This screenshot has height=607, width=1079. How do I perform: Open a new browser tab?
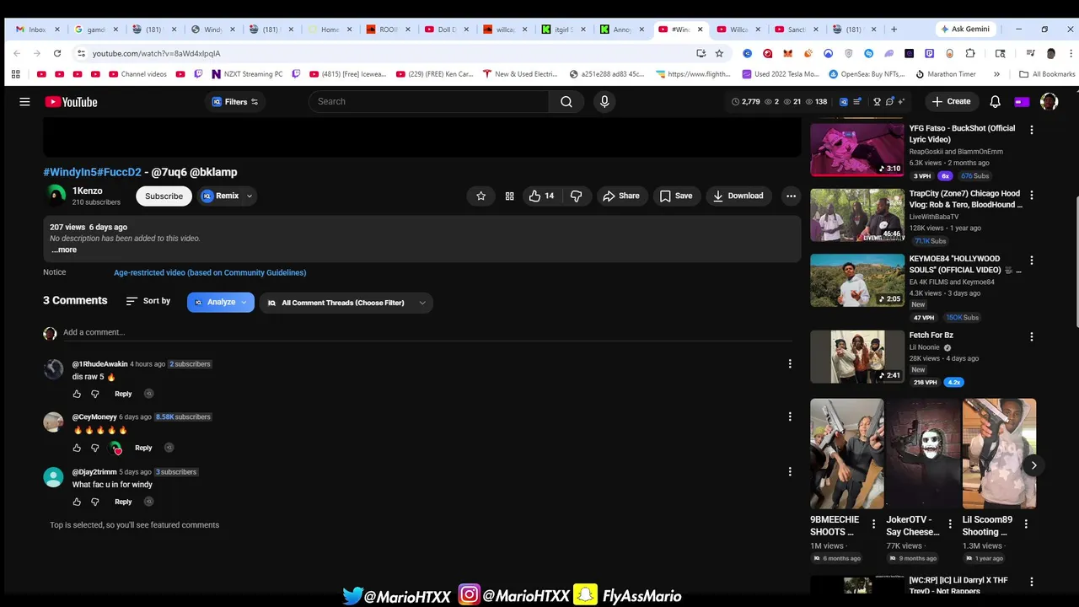[894, 30]
